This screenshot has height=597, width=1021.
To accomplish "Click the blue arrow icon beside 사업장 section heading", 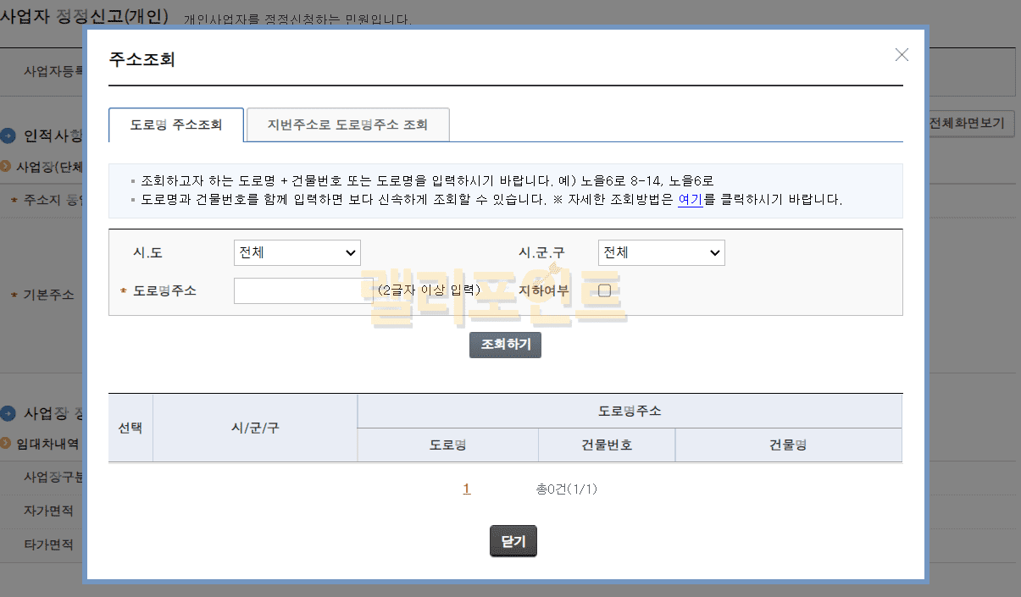I will (x=8, y=413).
